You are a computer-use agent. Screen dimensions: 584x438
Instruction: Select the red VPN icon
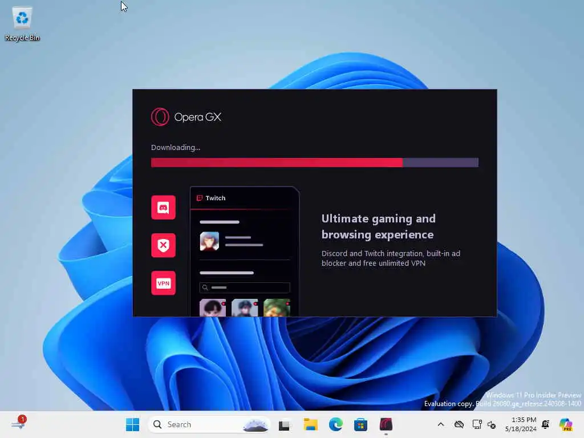click(x=163, y=283)
